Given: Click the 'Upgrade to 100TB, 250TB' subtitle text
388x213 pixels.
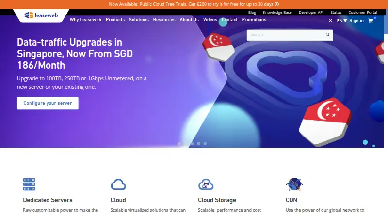Looking at the screenshot, I should coord(81,82).
